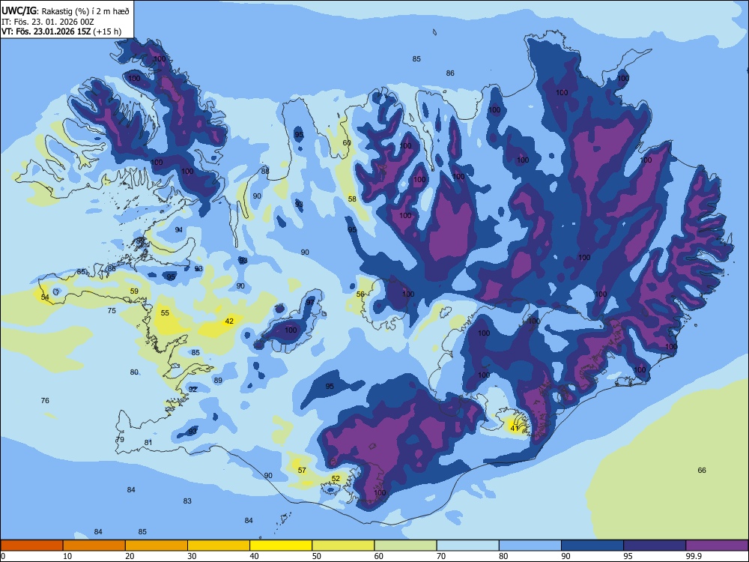
Task: Click the '30' legend tick label
Action: coord(192,556)
